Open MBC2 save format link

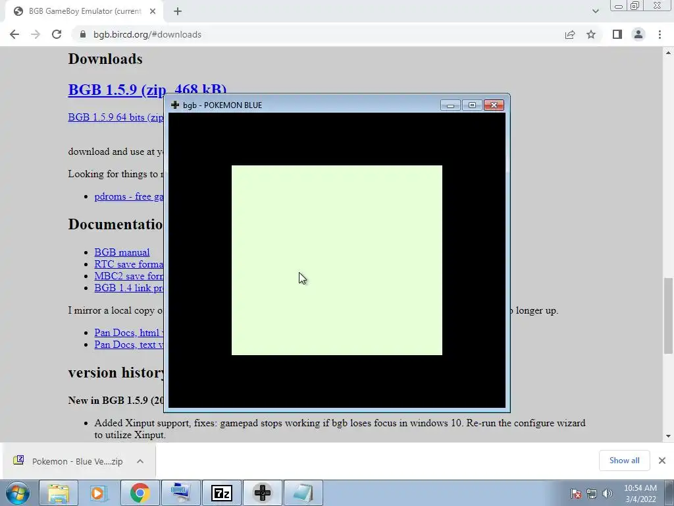point(129,276)
